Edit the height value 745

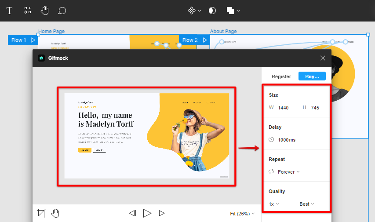[315, 108]
